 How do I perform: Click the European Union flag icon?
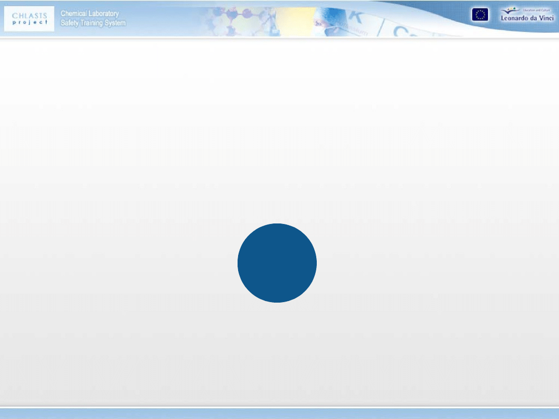click(479, 15)
